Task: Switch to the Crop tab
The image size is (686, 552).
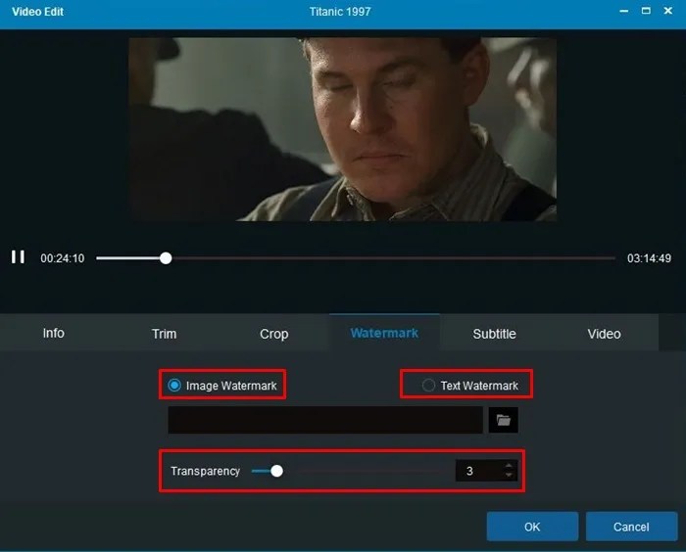Action: pyautogui.click(x=273, y=334)
